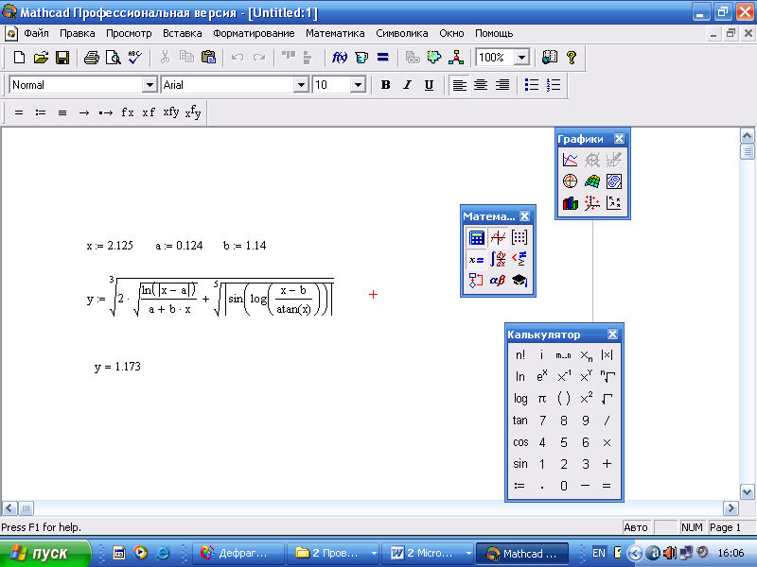Screen dimensions: 757x567
Task: Run spell check with the ABC icon
Action: pyautogui.click(x=134, y=58)
